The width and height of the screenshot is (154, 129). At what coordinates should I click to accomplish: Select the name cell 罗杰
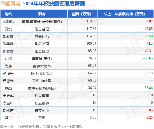point(8,88)
